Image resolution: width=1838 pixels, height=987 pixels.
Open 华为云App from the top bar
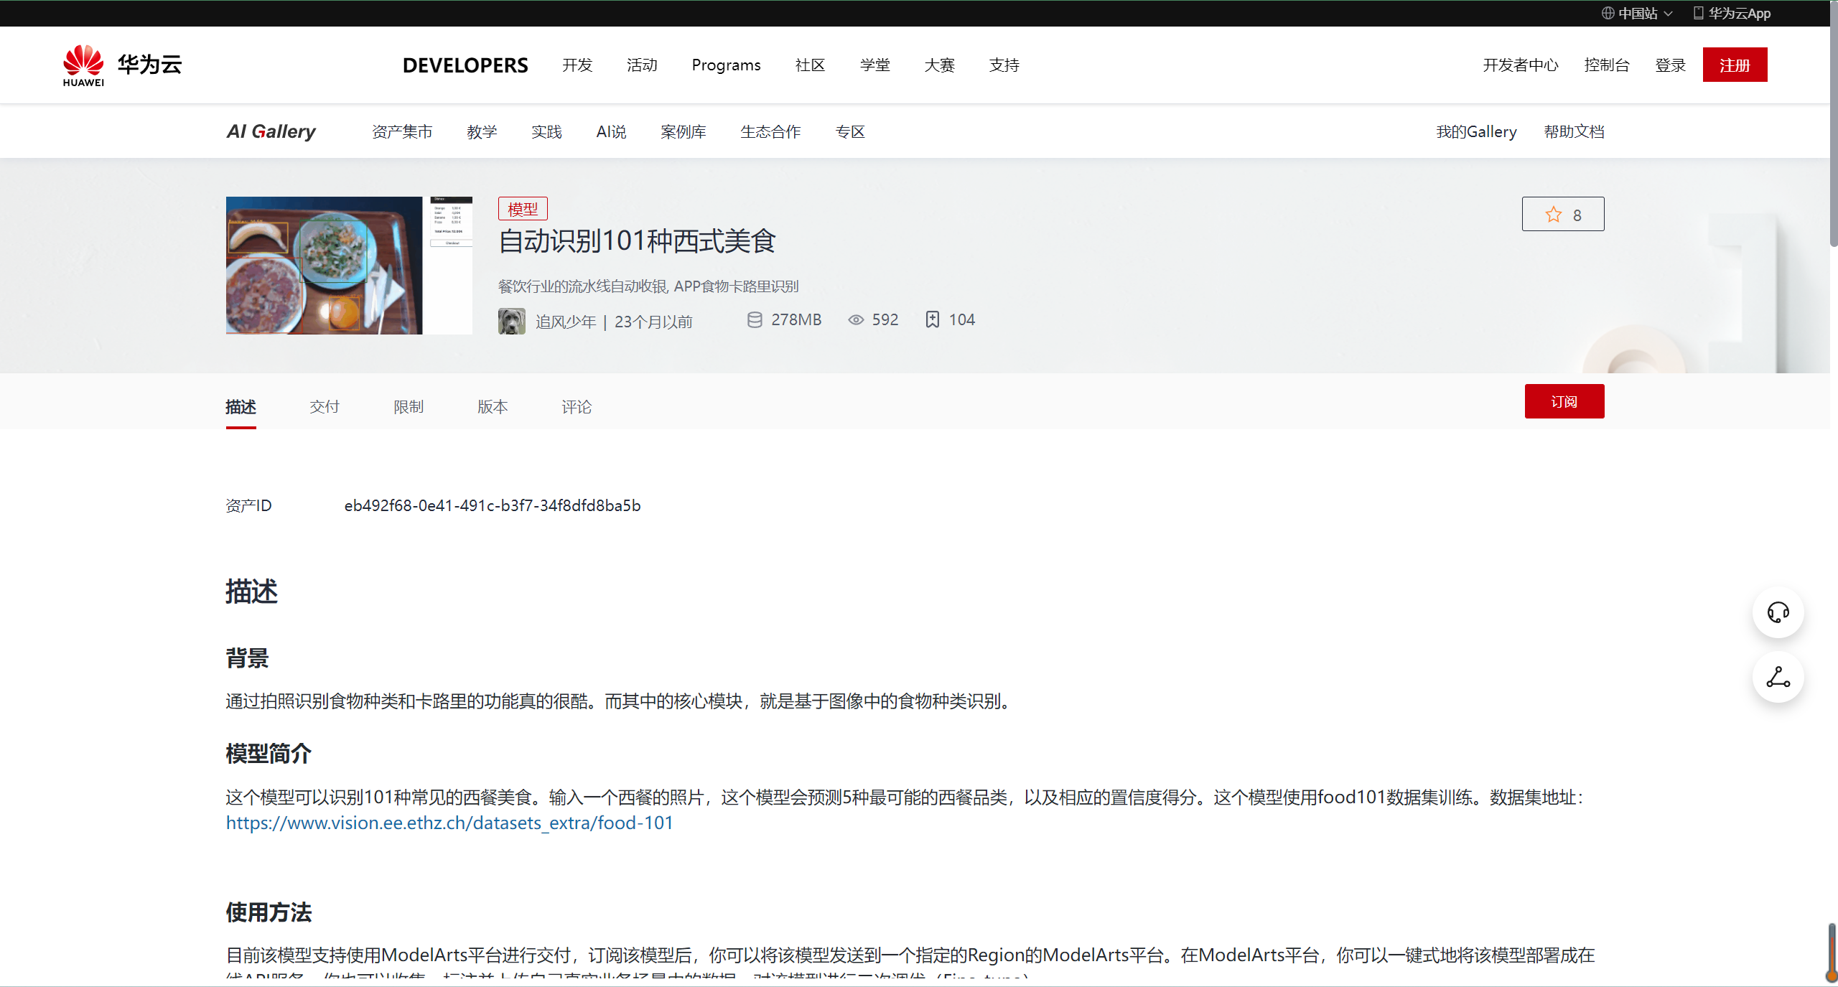[x=1737, y=13]
